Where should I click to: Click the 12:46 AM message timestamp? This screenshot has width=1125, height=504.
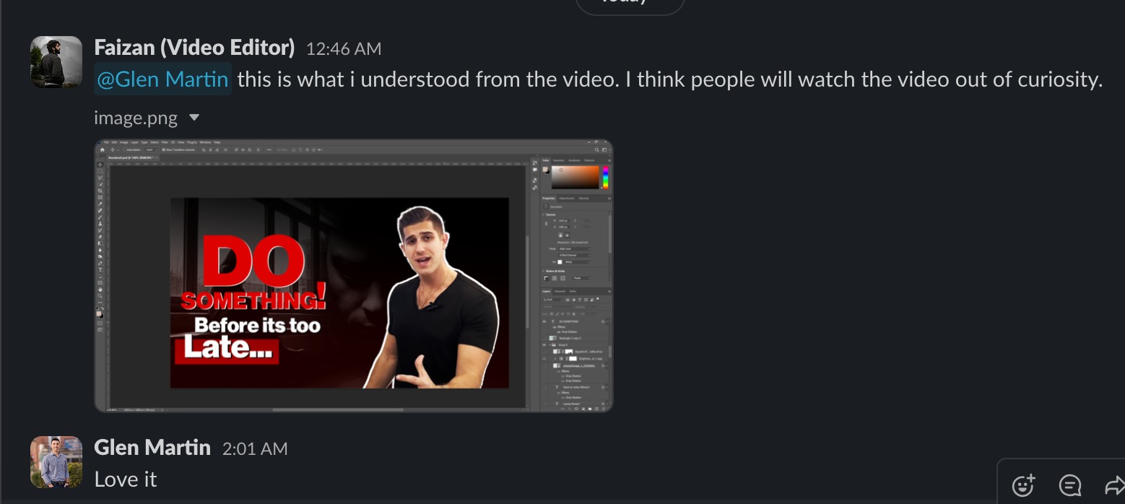tap(344, 49)
